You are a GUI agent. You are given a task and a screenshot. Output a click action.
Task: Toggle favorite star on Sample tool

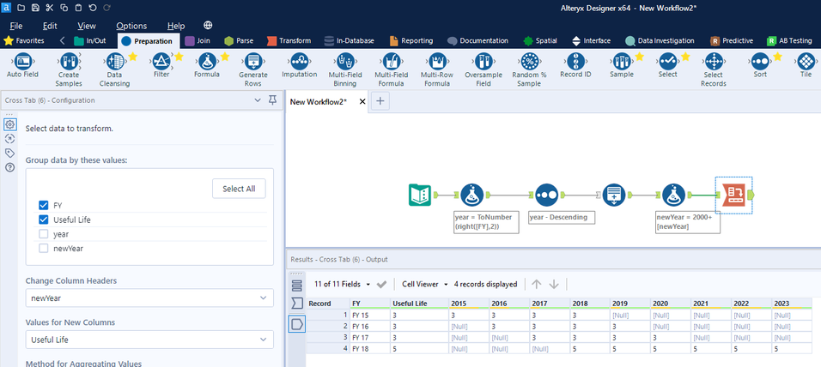click(639, 57)
